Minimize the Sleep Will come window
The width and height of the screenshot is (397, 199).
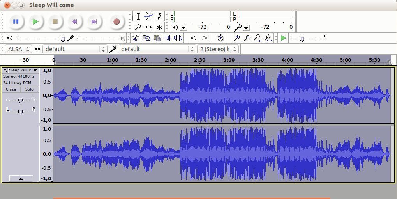click(14, 5)
